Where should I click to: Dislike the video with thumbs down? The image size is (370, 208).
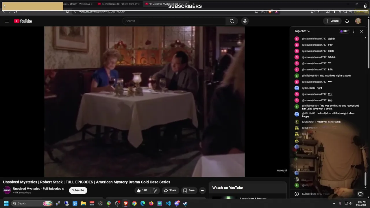click(x=155, y=190)
